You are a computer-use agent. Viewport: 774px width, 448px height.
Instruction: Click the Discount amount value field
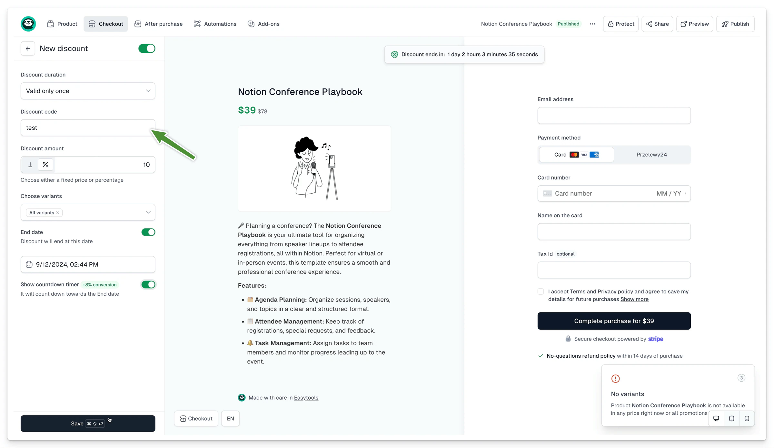pyautogui.click(x=104, y=165)
